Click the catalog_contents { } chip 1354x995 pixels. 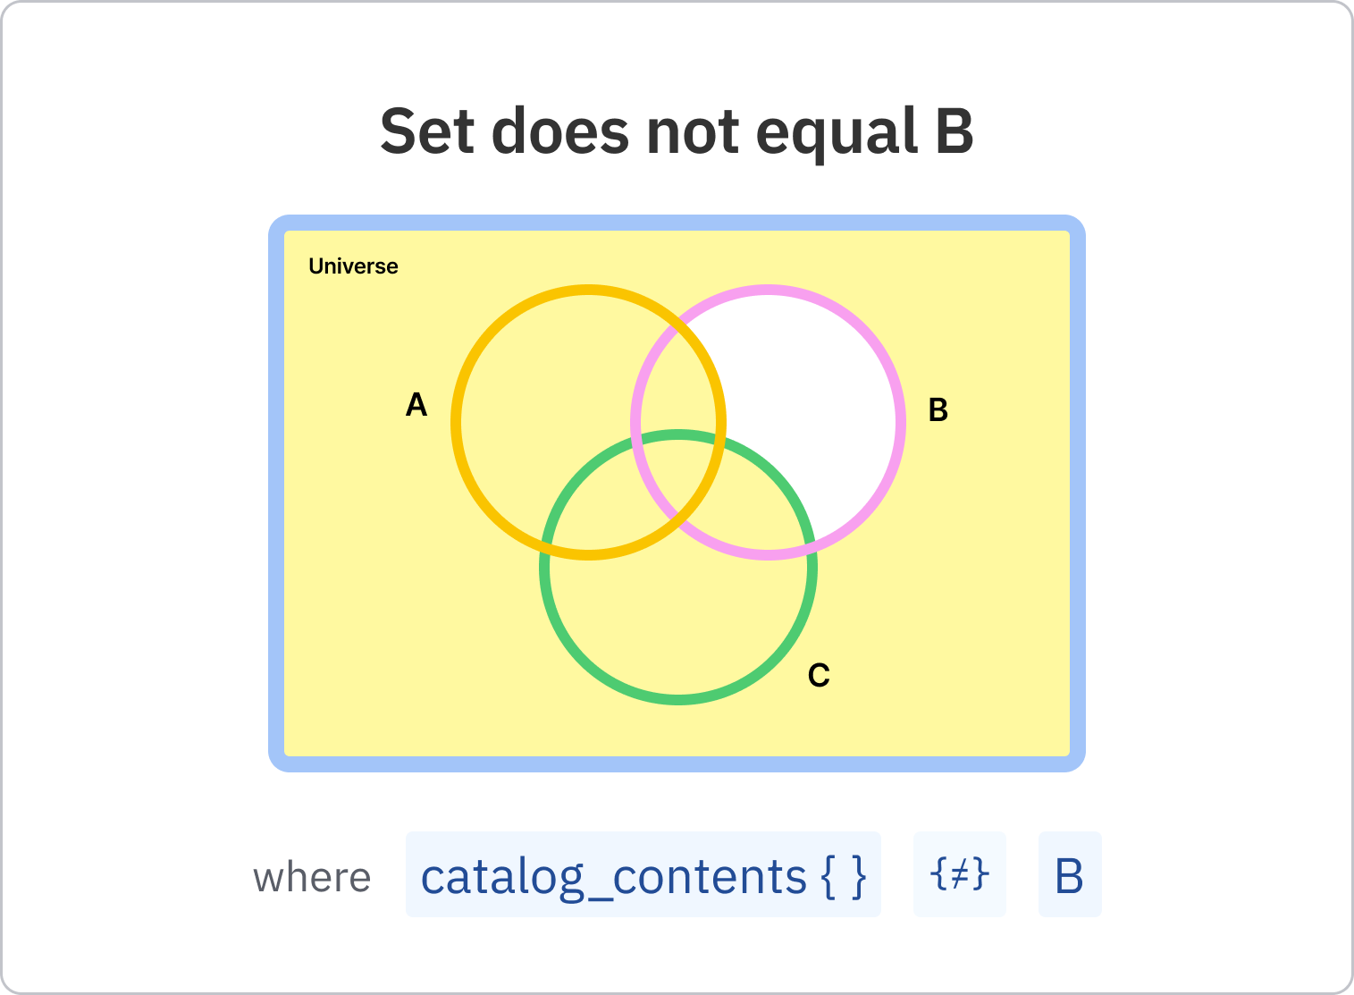pos(643,874)
